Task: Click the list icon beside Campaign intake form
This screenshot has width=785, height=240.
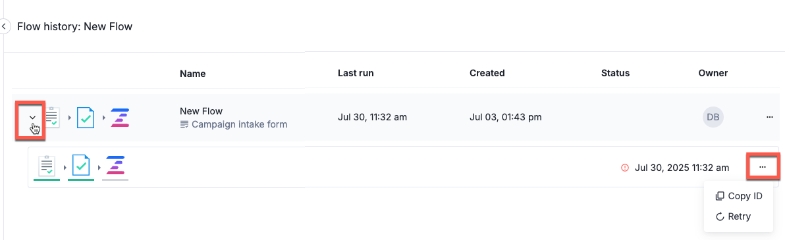Action: [184, 124]
